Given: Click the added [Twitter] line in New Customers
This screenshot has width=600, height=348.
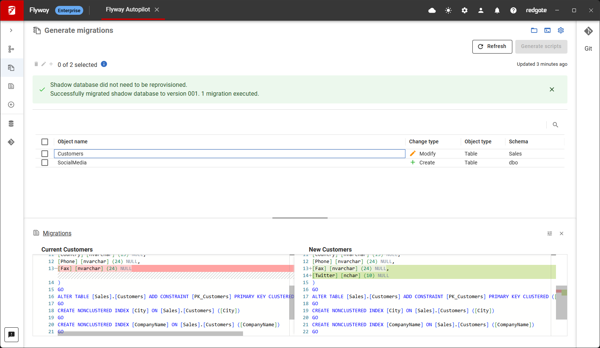Looking at the screenshot, I should pyautogui.click(x=434, y=276).
